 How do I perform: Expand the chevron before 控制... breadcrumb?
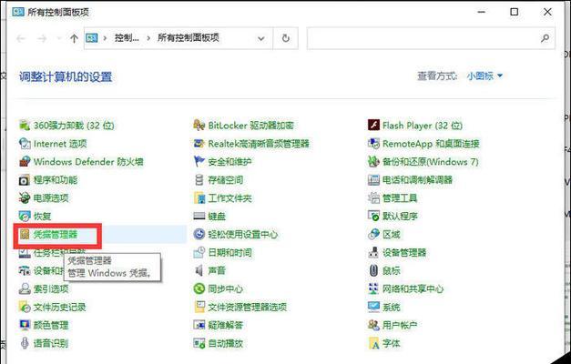click(105, 38)
